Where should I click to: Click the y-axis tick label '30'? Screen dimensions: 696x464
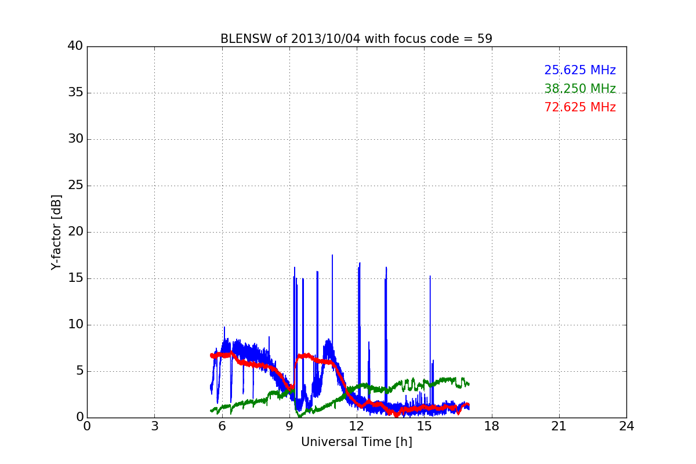[75, 139]
